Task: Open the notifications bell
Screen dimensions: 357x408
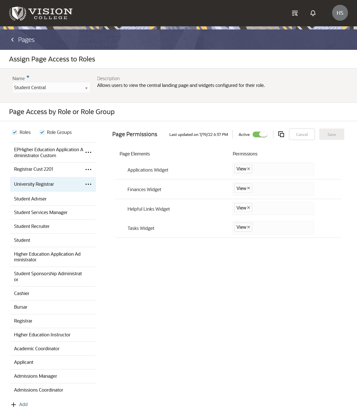Action: point(313,13)
